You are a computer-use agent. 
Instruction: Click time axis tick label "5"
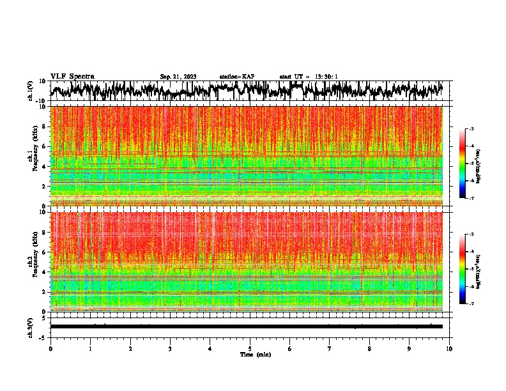click(250, 349)
